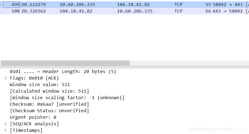Image resolution: width=249 pixels, height=134 pixels.
Task: Click source 10.60.206.235 in packet 499
Action: pos(77,5)
